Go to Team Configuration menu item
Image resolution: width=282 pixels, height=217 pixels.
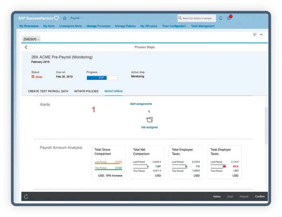click(x=174, y=26)
